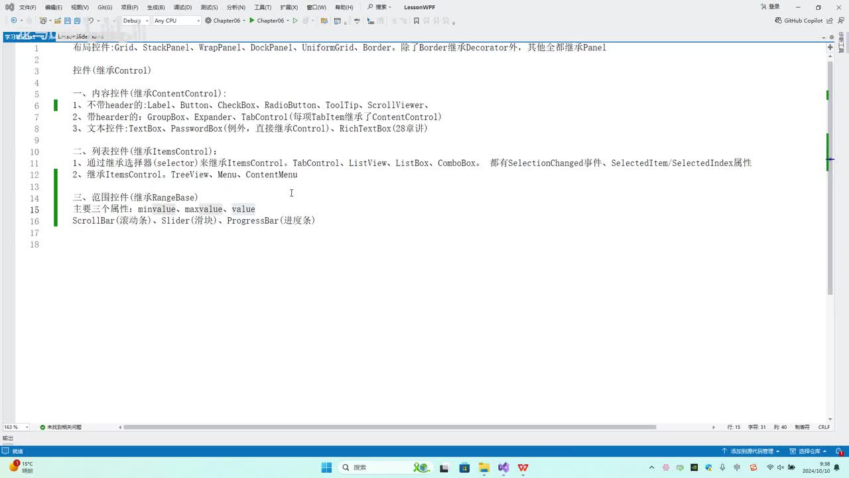849x478 pixels.
Task: Open the 添加到源代码管理 dropdown
Action: 751,451
